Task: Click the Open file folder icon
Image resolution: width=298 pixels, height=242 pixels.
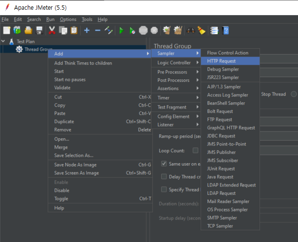Action: [x=28, y=30]
